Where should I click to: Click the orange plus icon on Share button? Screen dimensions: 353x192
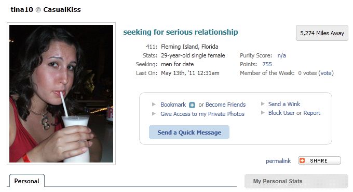(x=302, y=160)
